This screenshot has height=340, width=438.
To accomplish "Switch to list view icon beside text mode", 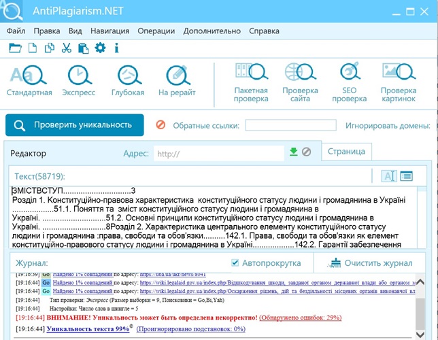I will (406, 176).
